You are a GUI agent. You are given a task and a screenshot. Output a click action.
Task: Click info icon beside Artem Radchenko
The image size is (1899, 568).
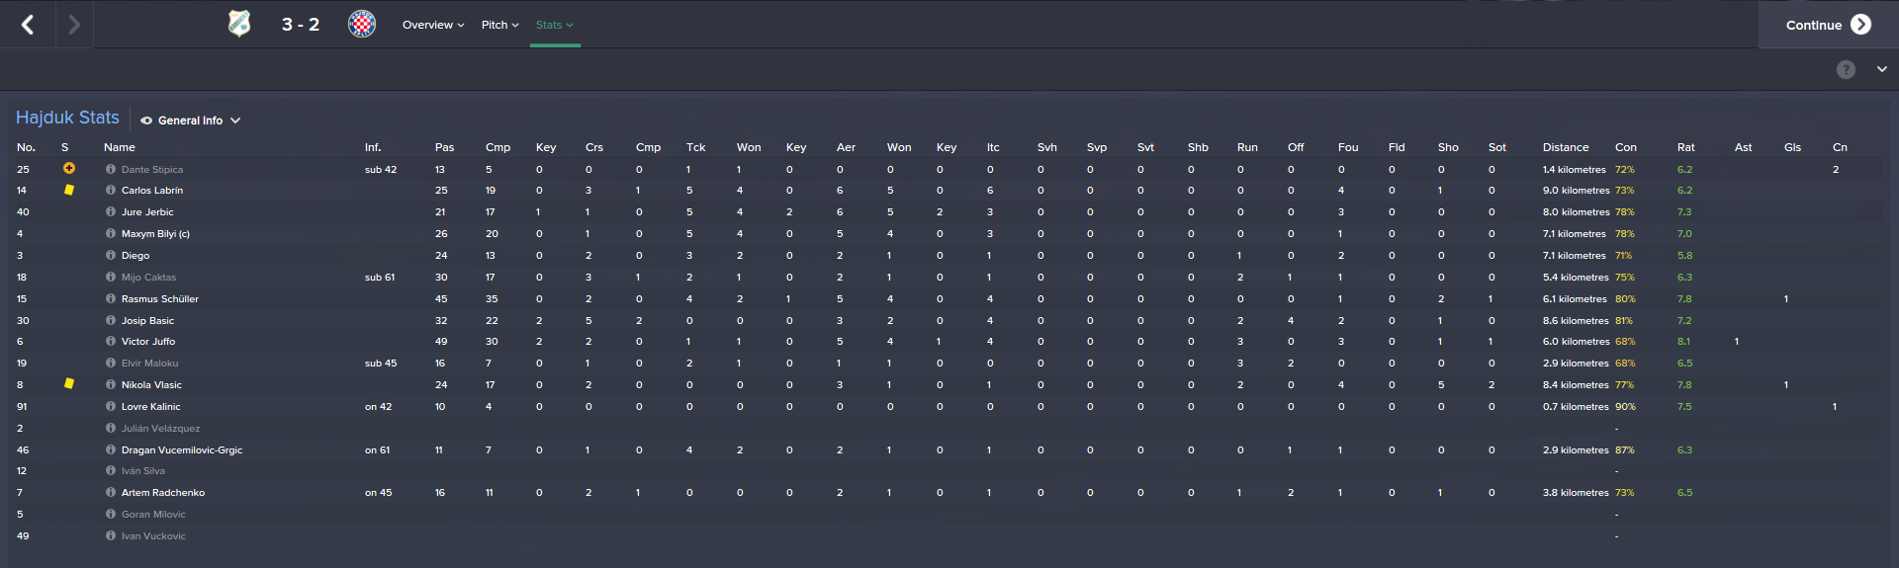coord(111,493)
